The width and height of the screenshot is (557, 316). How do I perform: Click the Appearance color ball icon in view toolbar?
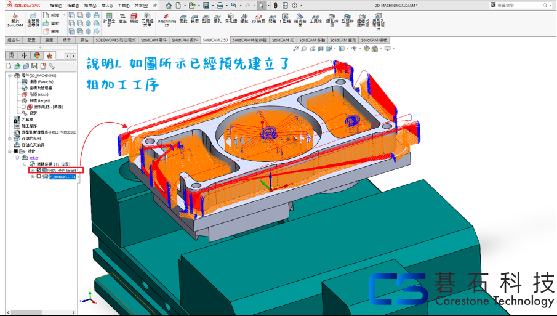coord(367,48)
